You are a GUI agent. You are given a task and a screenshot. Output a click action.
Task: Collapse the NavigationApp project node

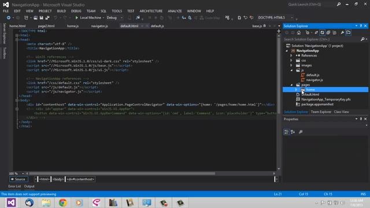point(287,51)
